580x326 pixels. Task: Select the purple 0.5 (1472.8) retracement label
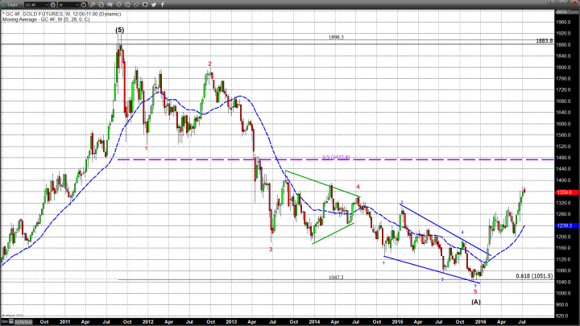click(x=336, y=158)
